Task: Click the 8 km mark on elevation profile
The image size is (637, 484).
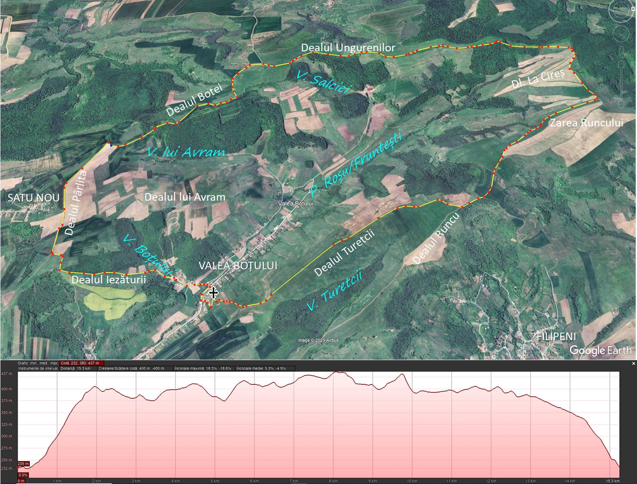Action: click(334, 481)
